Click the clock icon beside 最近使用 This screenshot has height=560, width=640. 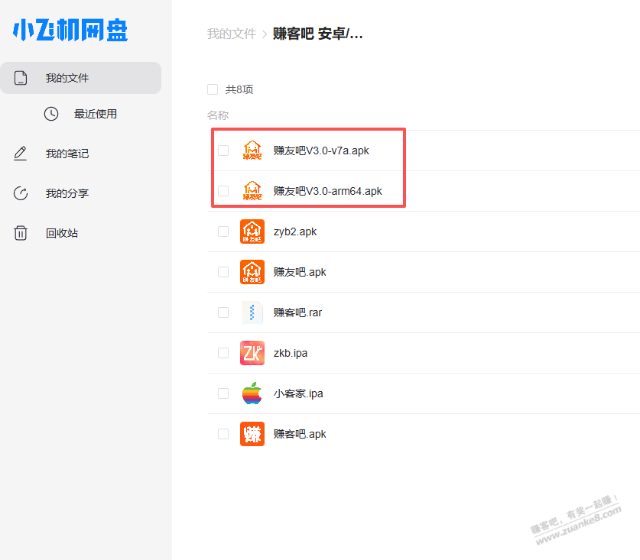tap(51, 114)
